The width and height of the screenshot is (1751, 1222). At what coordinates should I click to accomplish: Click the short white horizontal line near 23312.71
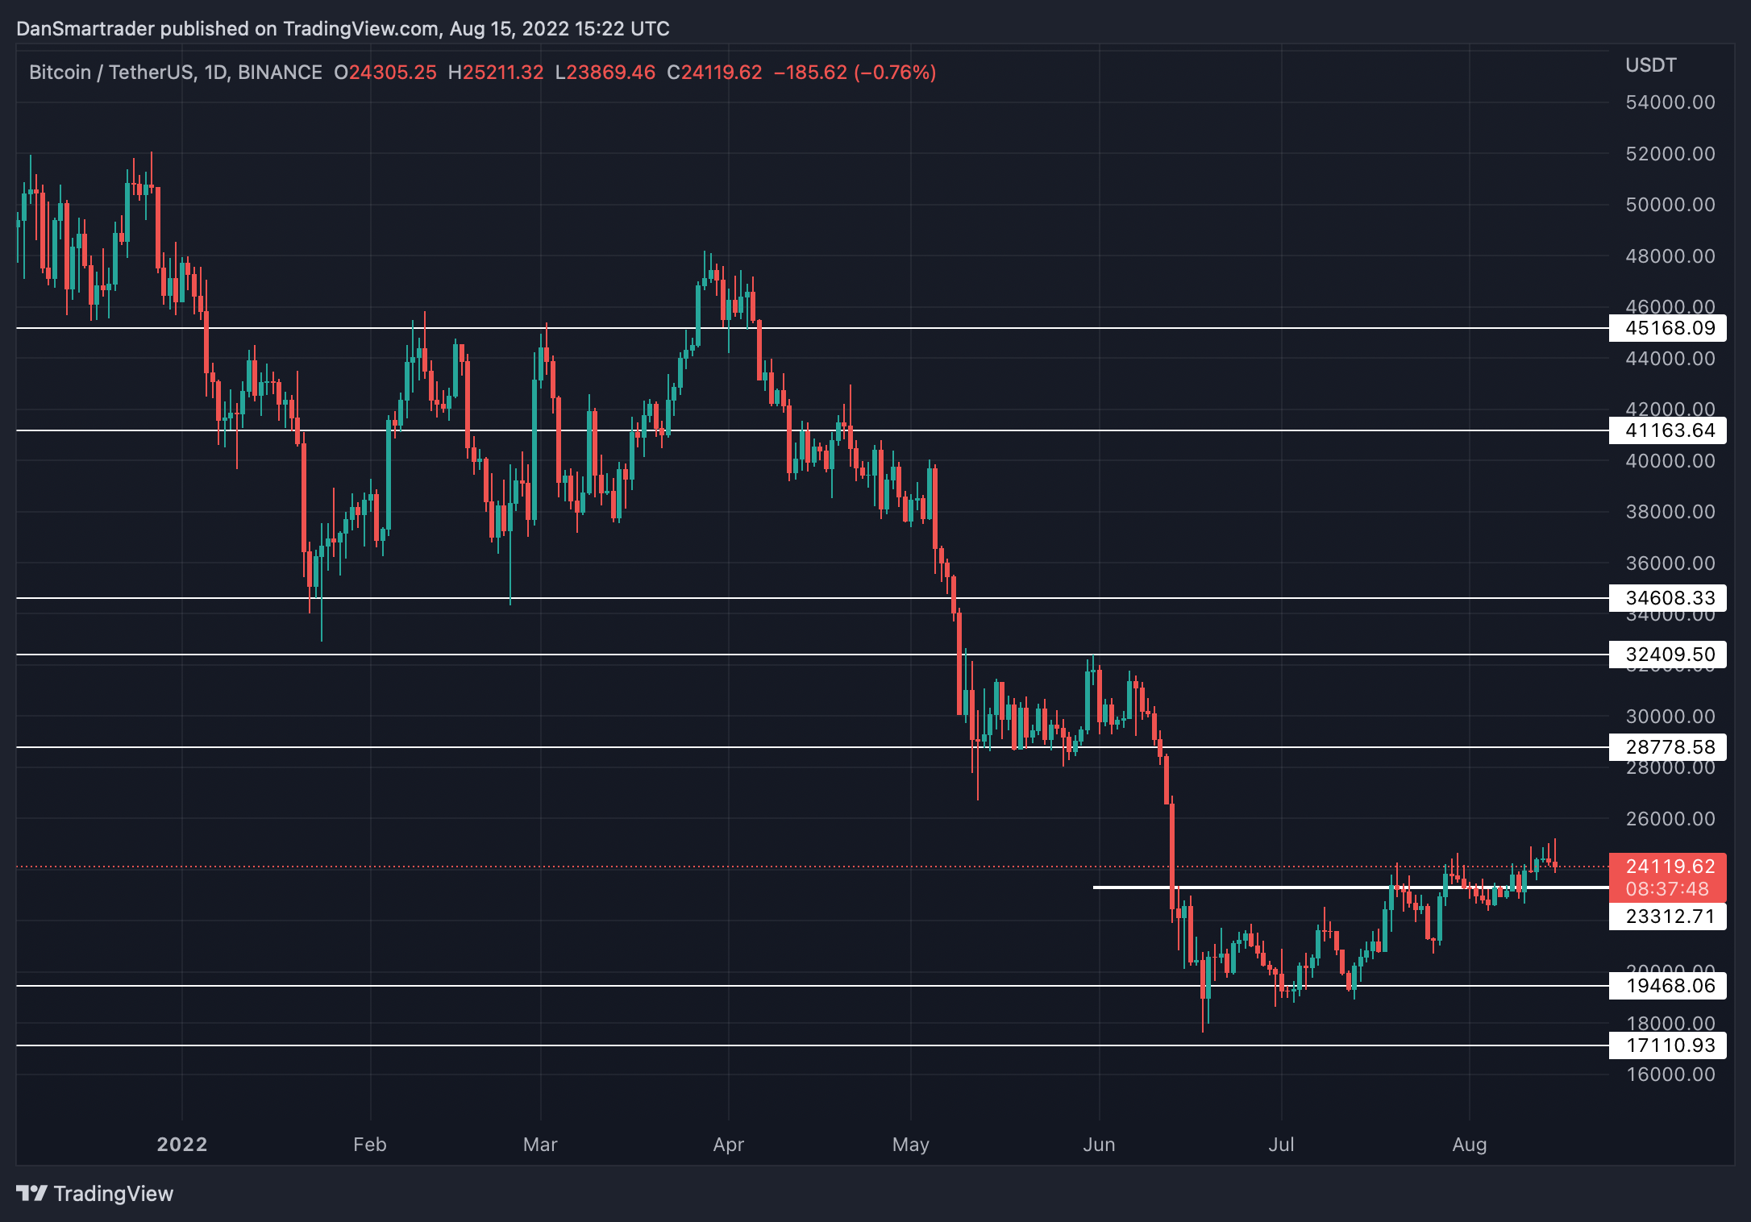[1351, 887]
